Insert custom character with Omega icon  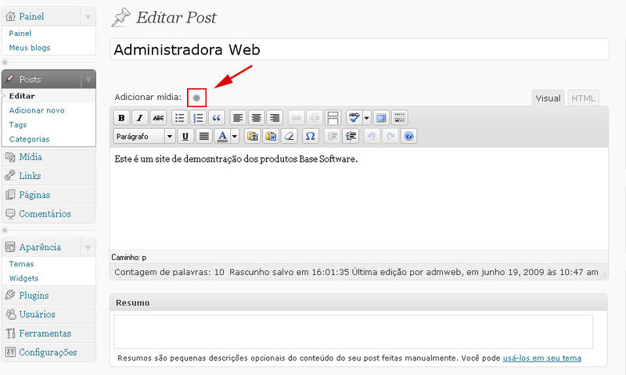tap(310, 136)
